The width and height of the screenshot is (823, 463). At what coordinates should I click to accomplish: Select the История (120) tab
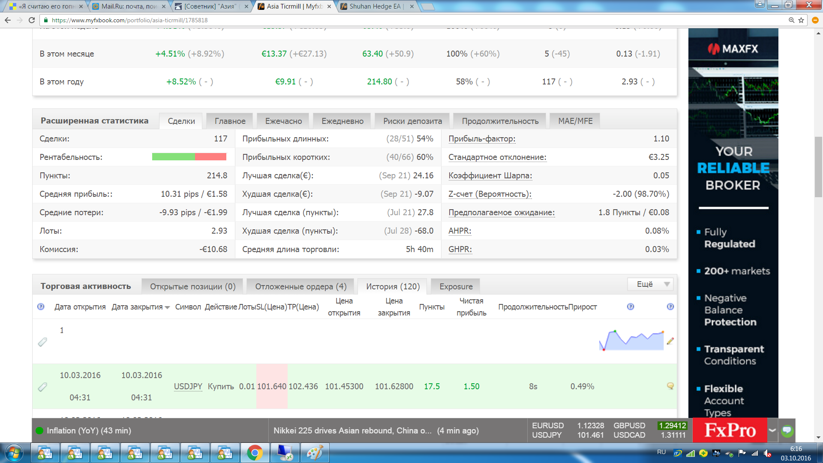pyautogui.click(x=393, y=286)
